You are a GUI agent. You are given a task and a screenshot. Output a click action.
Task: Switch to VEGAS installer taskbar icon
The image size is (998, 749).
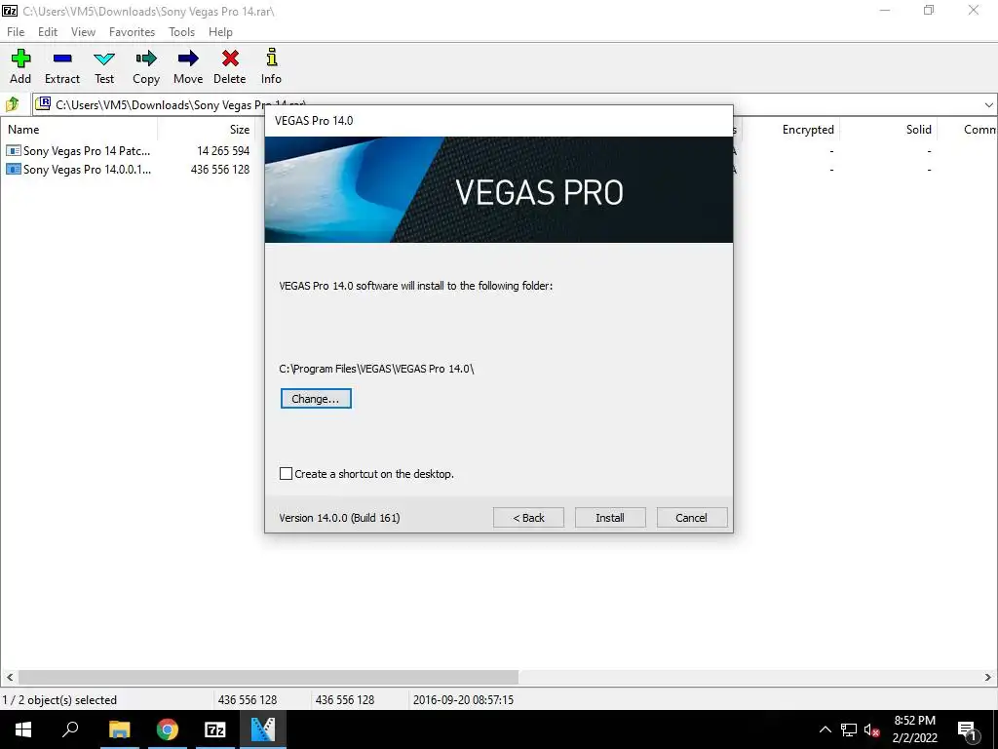[263, 729]
